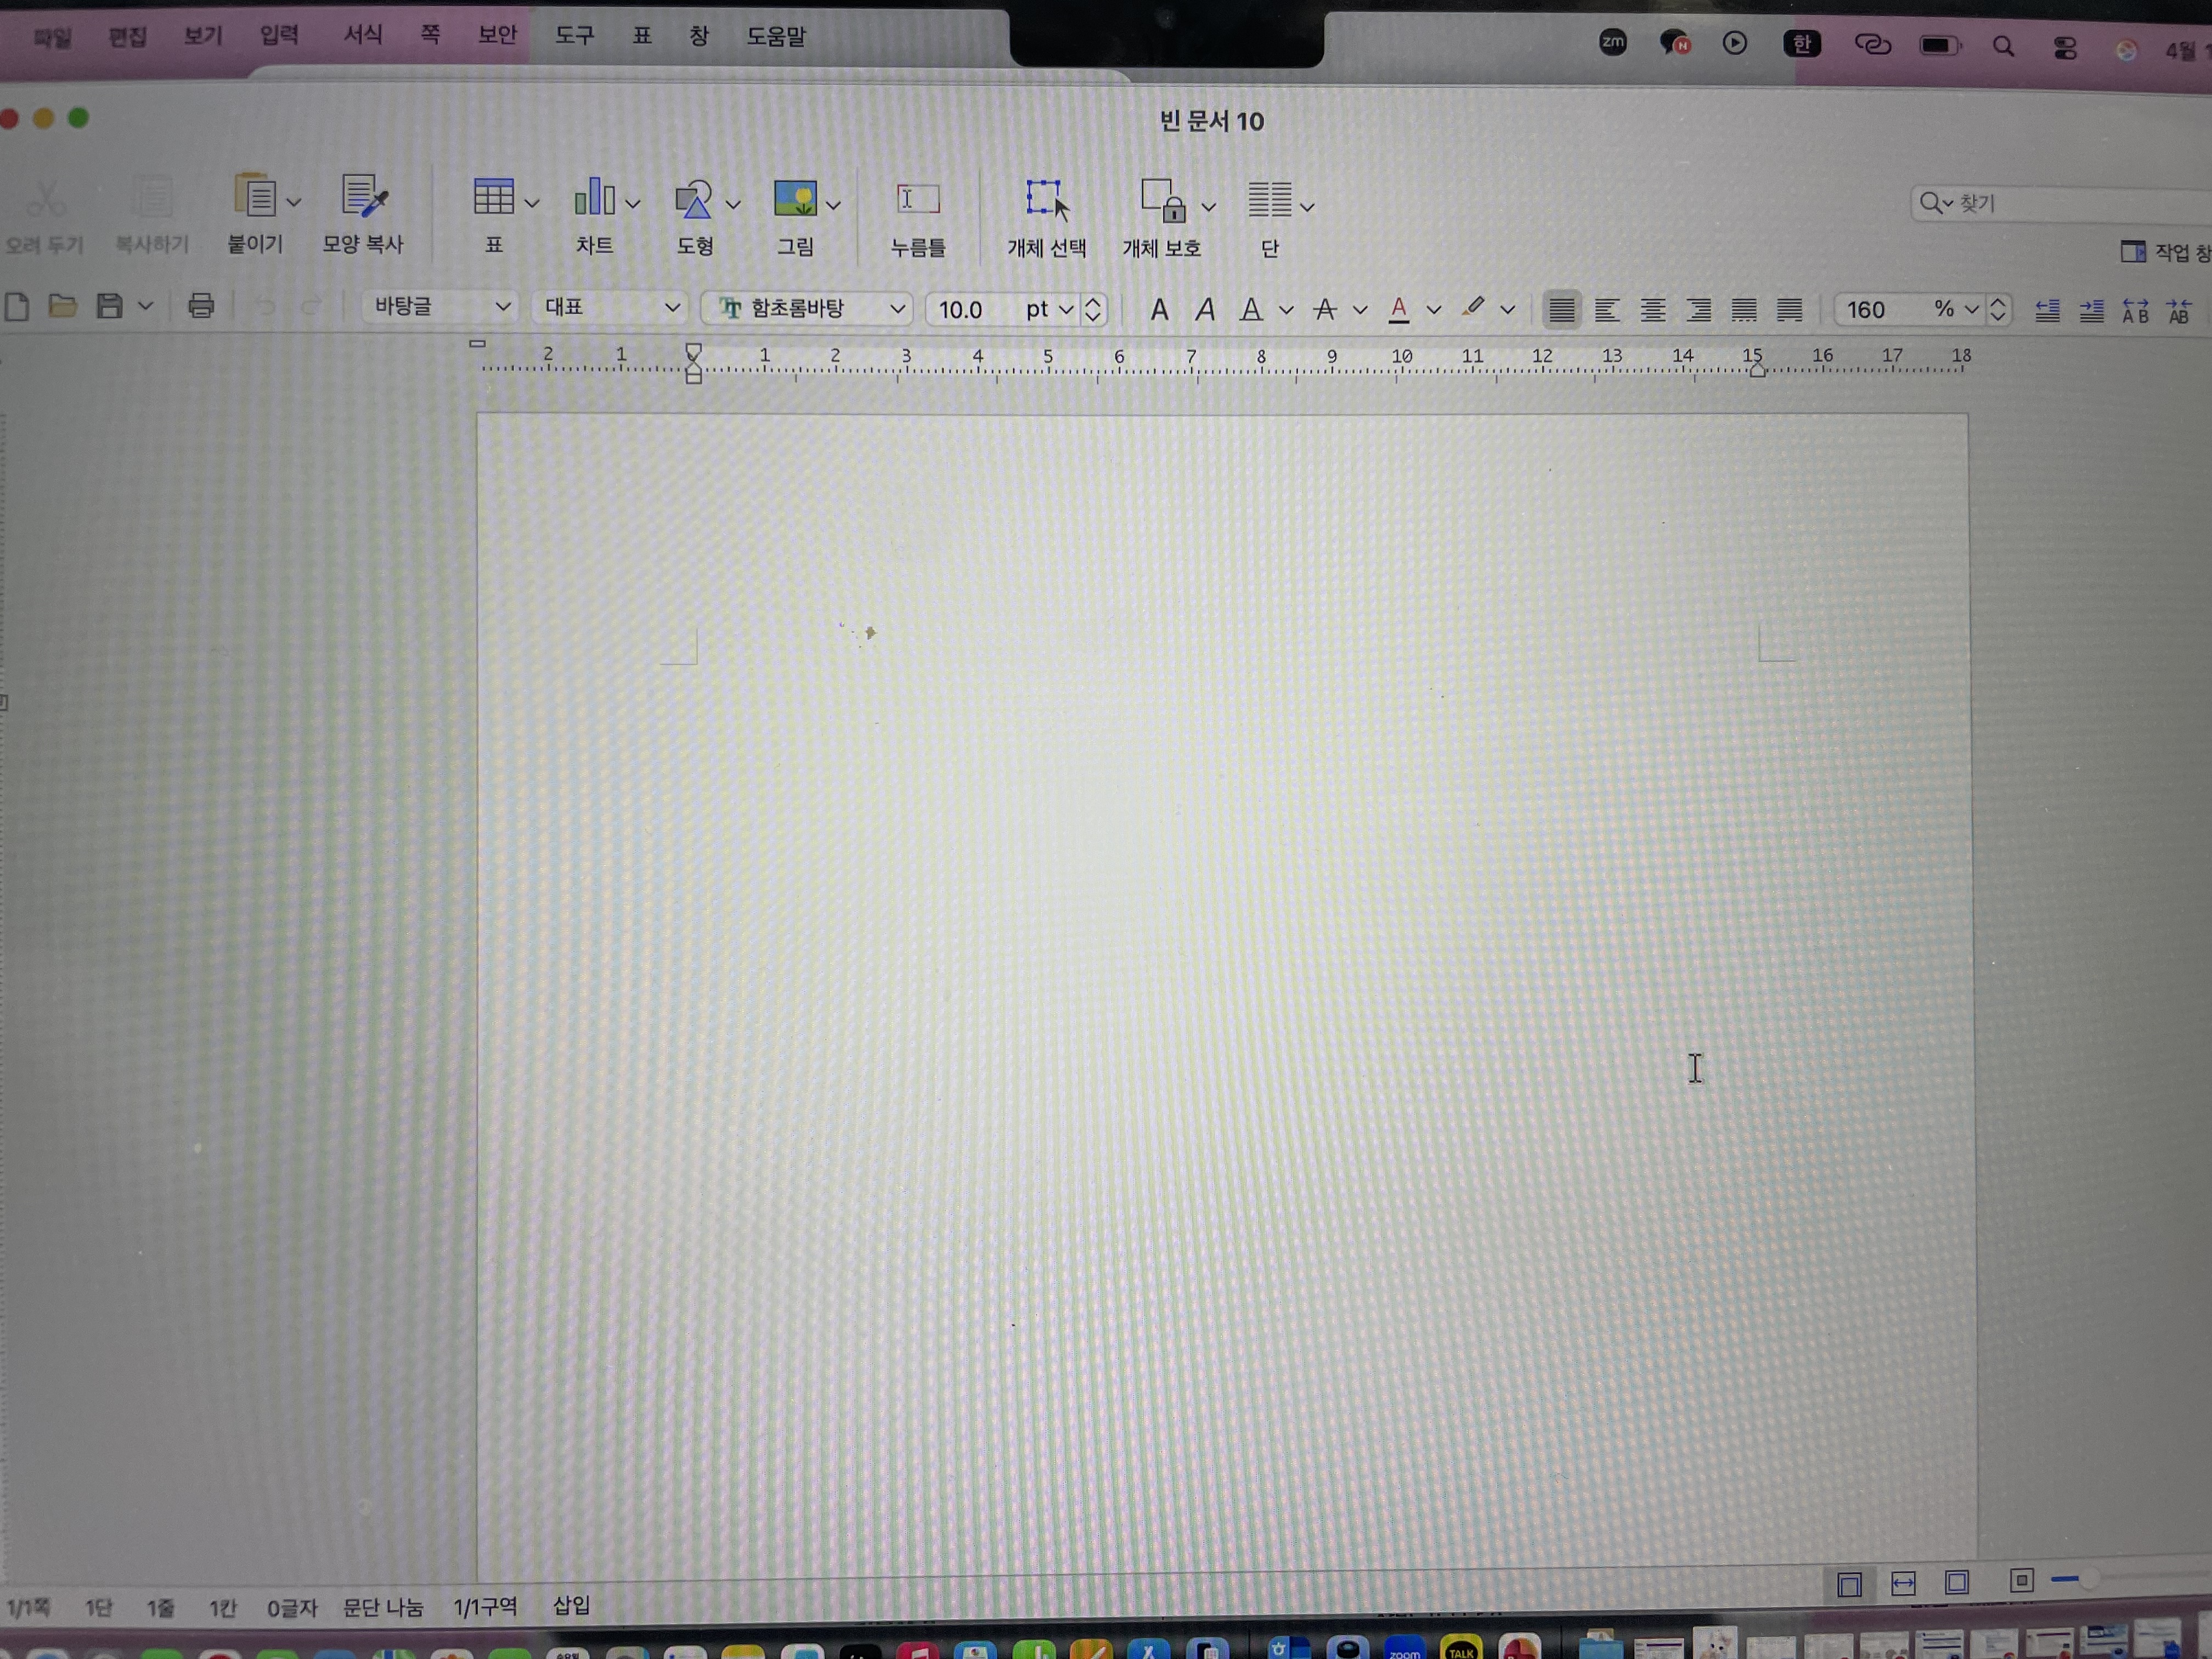Open the 파일 menu
Screen dimensions: 2212x1659
pyautogui.click(x=52, y=38)
